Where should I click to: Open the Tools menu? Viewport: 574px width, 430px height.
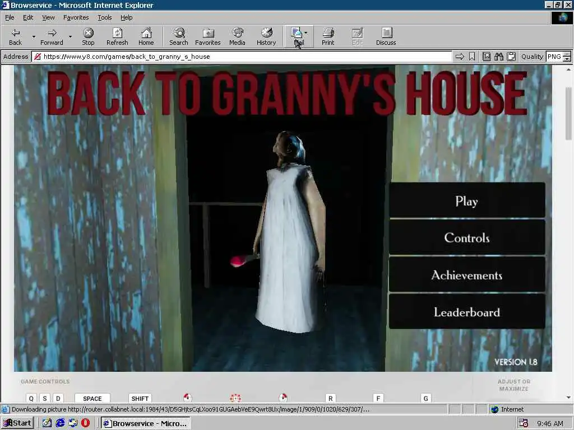point(104,17)
